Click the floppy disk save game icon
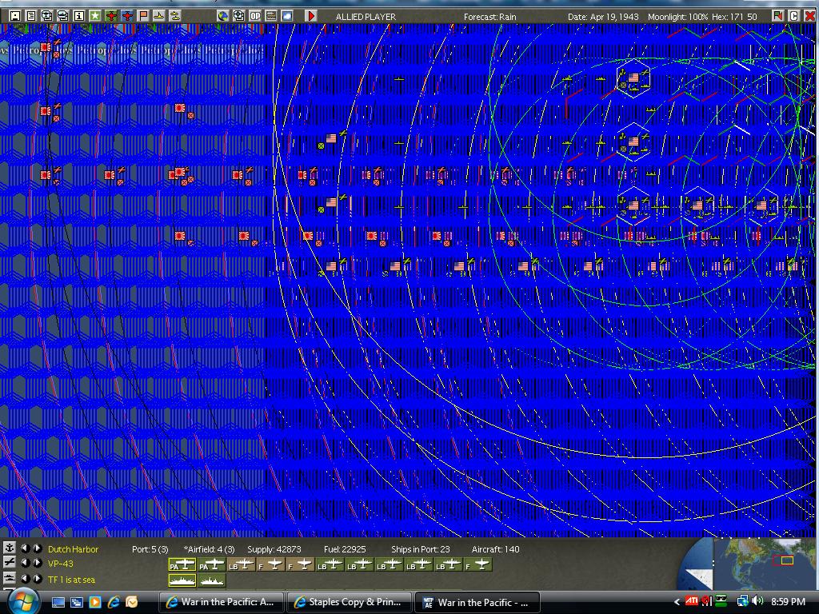This screenshot has width=819, height=614. [x=15, y=16]
